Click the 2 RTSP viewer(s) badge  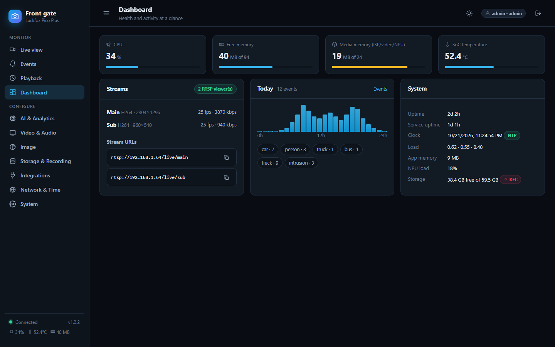pyautogui.click(x=215, y=89)
